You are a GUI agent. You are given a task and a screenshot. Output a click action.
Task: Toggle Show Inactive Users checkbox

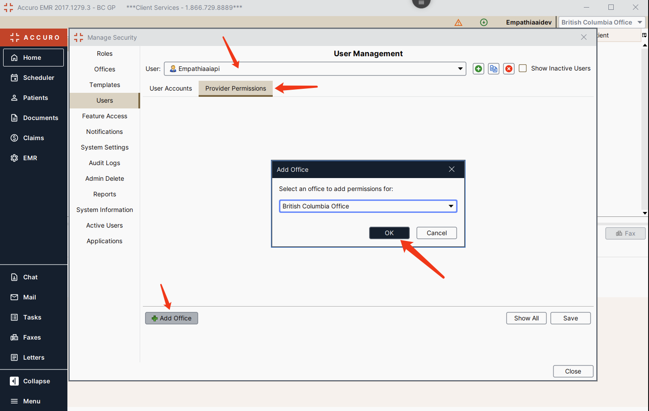click(x=523, y=68)
